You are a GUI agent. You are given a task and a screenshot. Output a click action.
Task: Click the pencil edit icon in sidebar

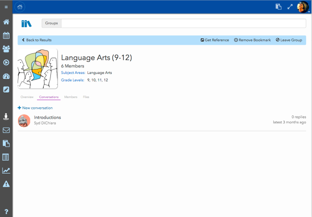[6, 90]
